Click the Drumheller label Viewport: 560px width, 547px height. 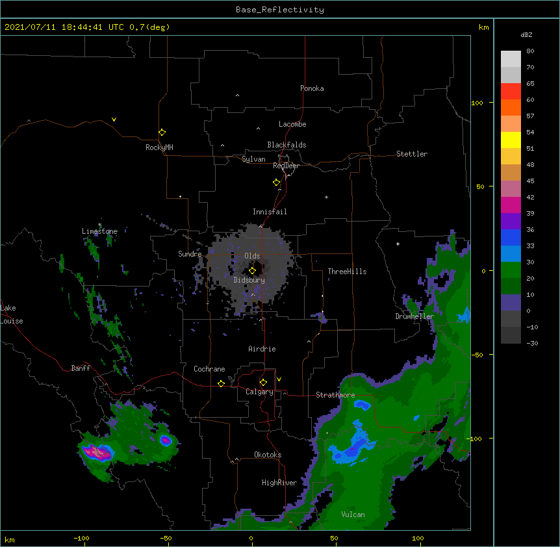[x=414, y=316]
